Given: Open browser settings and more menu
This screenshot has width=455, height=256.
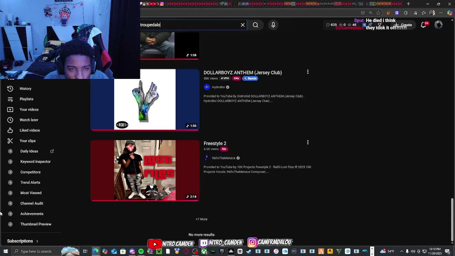Looking at the screenshot, I should 441,13.
